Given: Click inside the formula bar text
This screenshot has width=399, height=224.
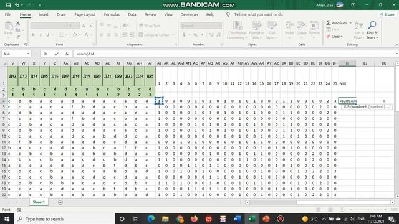Looking at the screenshot, I should pyautogui.click(x=85, y=54).
